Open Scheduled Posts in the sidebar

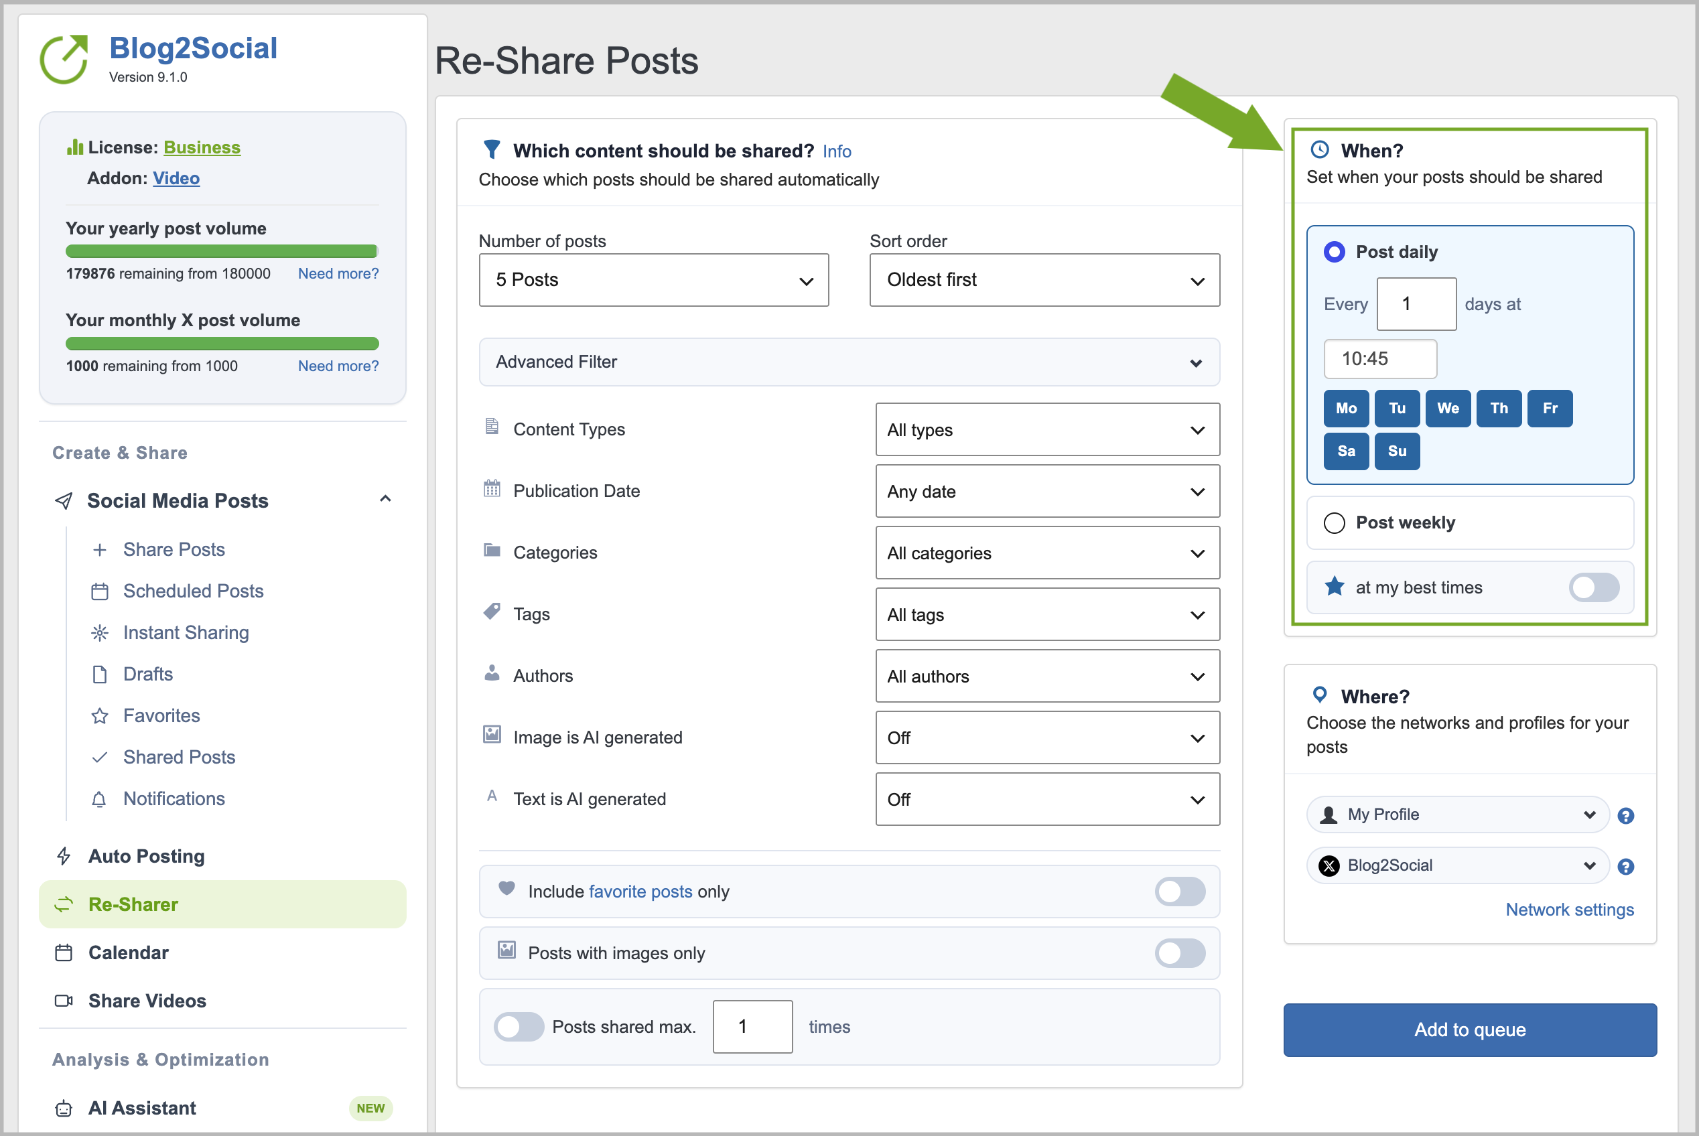pyautogui.click(x=193, y=591)
